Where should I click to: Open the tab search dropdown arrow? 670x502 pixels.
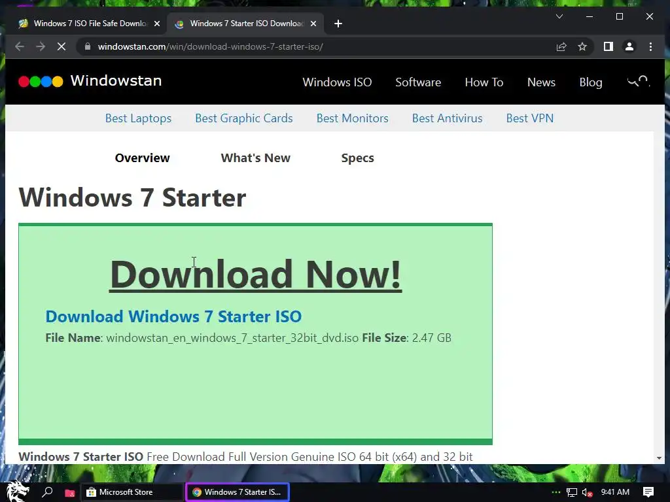tap(559, 16)
